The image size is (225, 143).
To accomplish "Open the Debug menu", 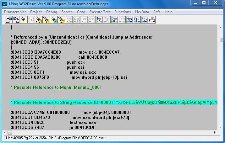I will [52, 12].
